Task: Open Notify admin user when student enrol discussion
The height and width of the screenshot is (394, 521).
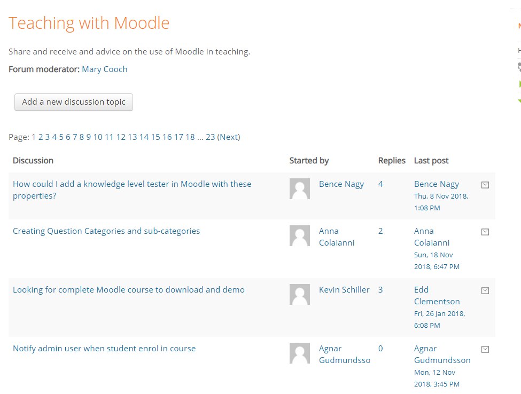Action: (x=104, y=349)
